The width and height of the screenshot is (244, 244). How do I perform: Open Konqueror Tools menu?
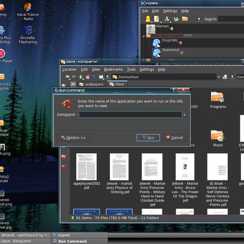coord(131,70)
